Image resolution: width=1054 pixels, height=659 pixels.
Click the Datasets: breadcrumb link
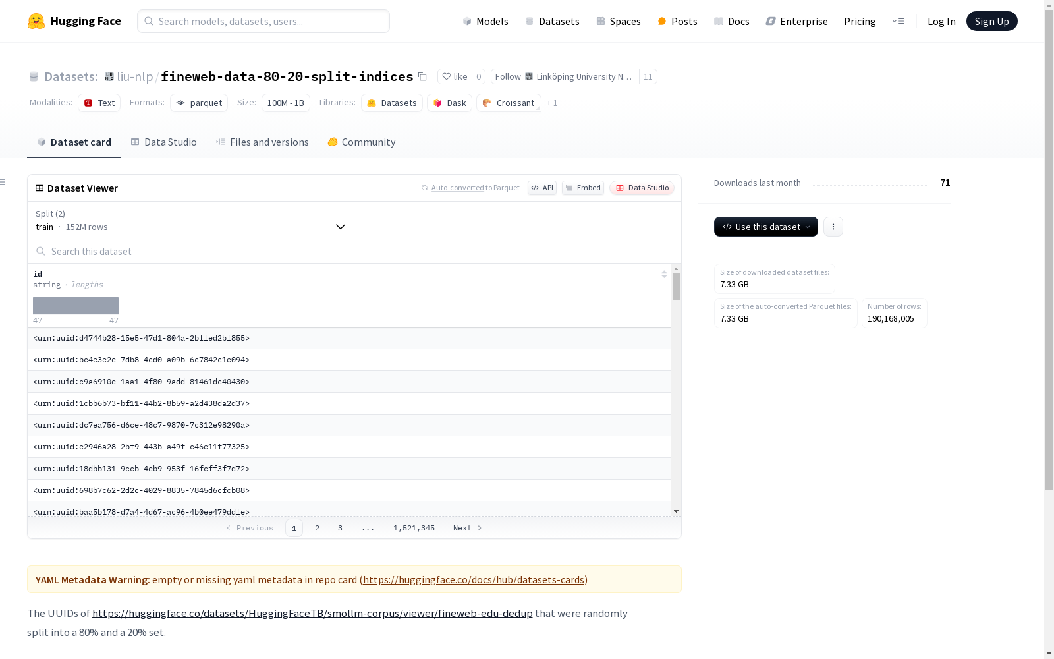[71, 77]
